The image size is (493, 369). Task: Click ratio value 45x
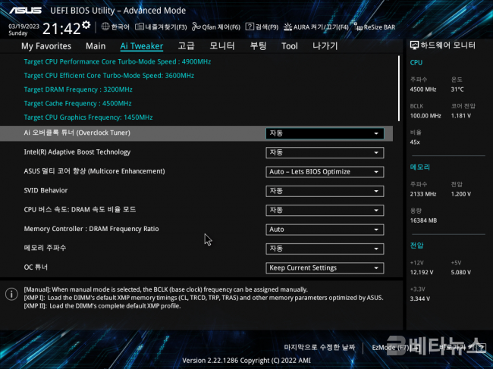coord(415,142)
